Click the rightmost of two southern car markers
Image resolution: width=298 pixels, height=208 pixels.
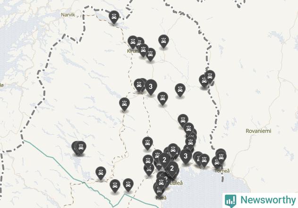pyautogui.click(x=128, y=185)
